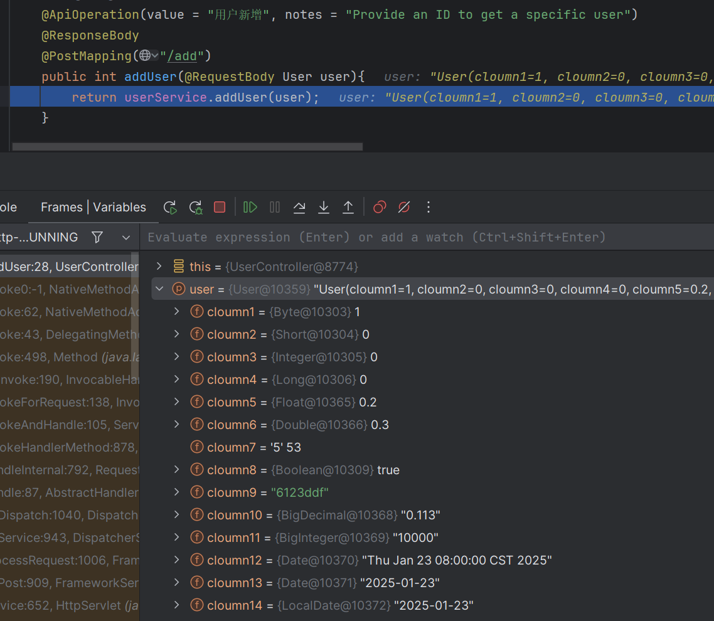Collapse the 'user' variable node
Image resolution: width=714 pixels, height=621 pixels.
click(159, 289)
